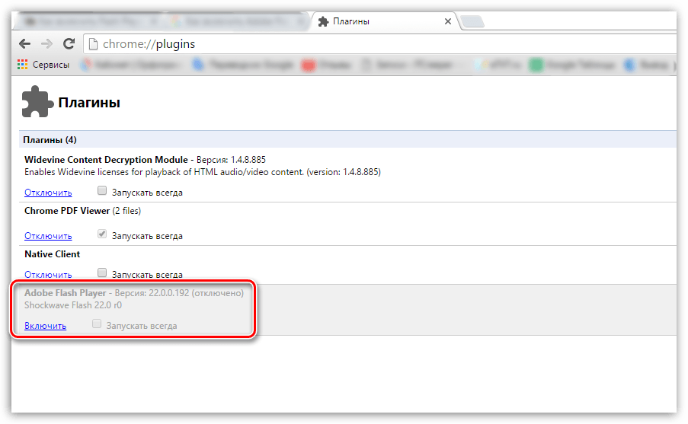Screen dimensions: 688x424
Task: Open a new tab
Action: coord(472,21)
